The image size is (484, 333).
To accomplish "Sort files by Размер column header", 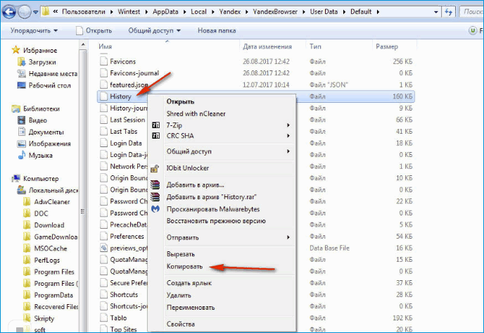I will point(387,46).
